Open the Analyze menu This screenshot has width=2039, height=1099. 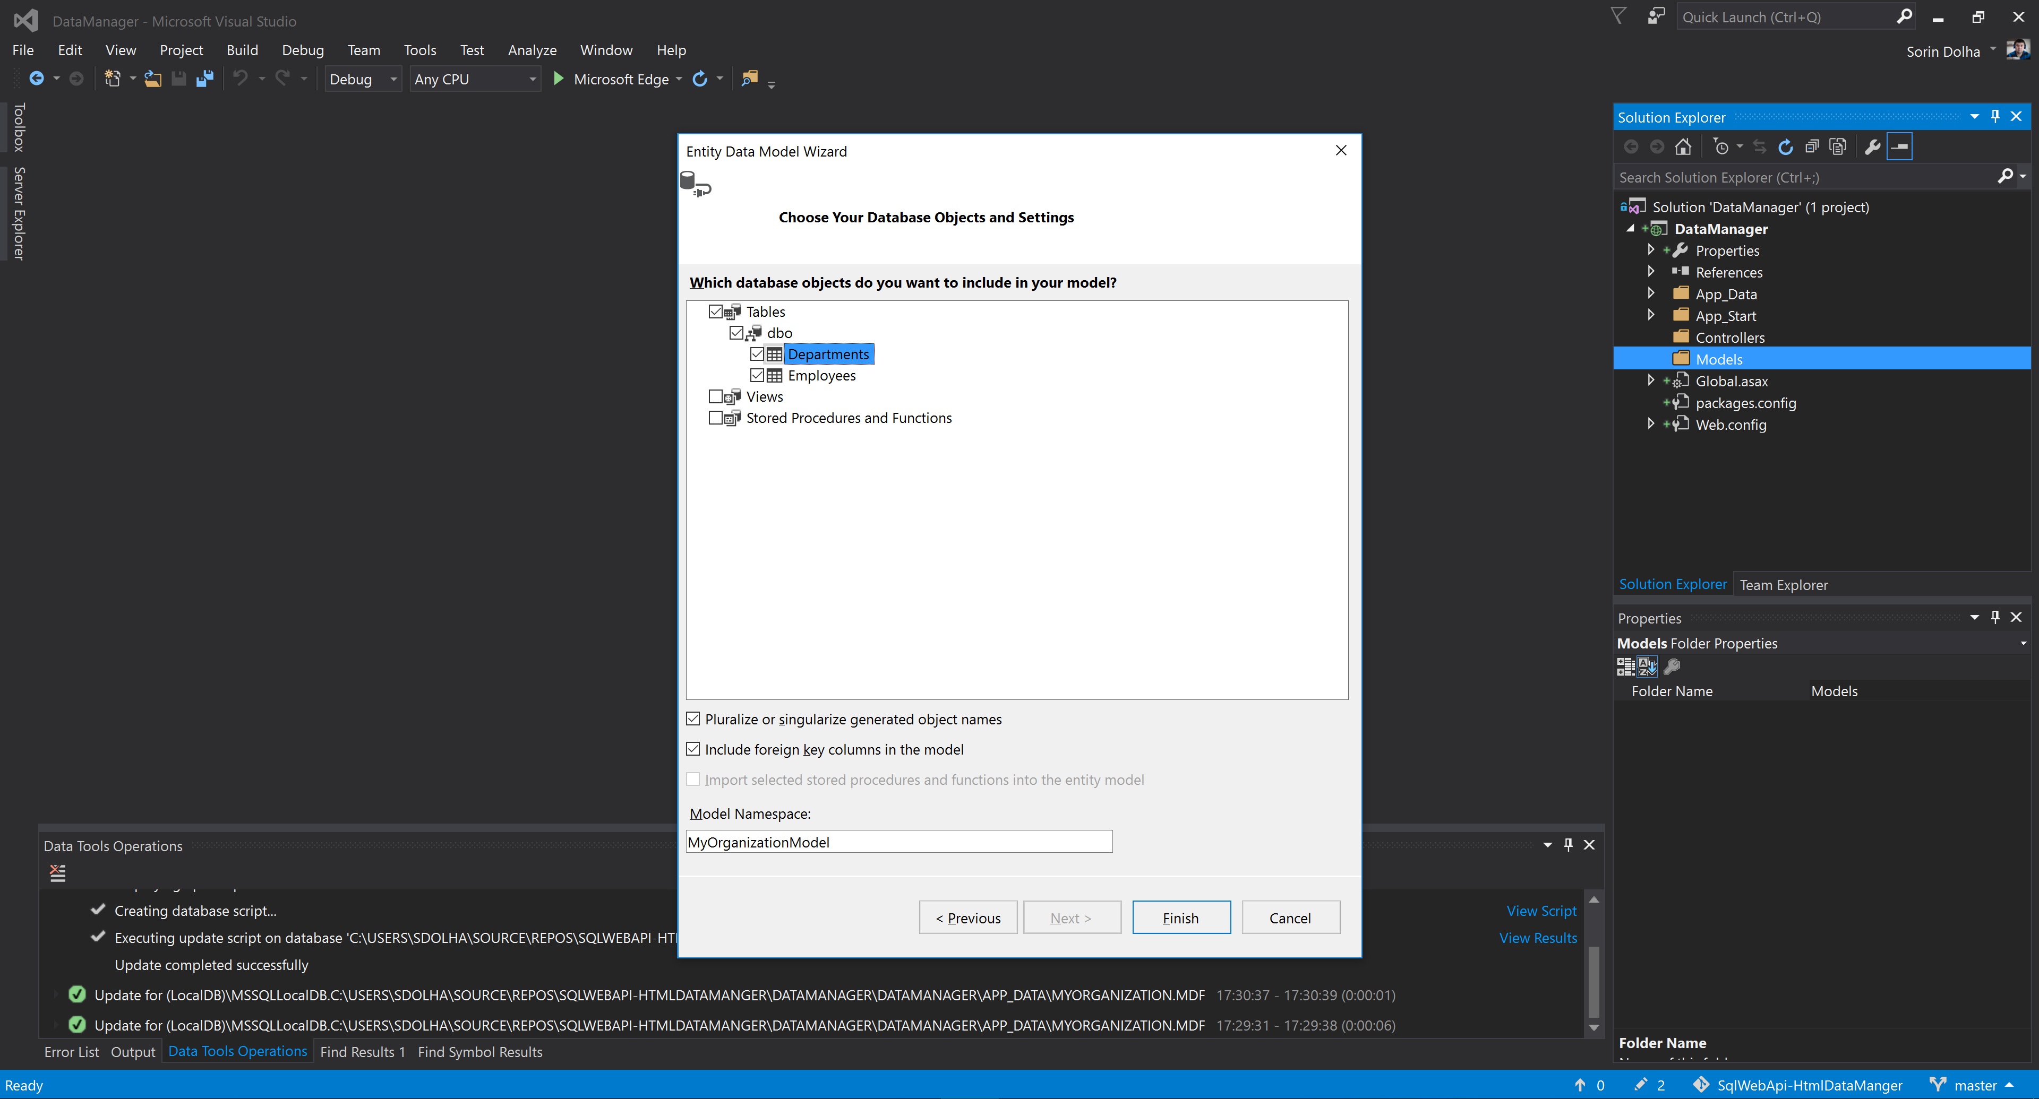pyautogui.click(x=532, y=50)
